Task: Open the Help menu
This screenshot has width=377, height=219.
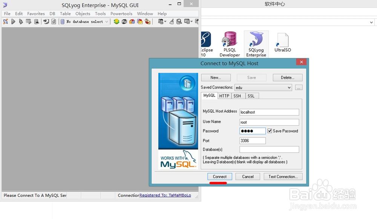Action: tap(162, 14)
